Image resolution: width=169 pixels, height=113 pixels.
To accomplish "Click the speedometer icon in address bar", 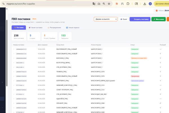I will click(x=99, y=4).
